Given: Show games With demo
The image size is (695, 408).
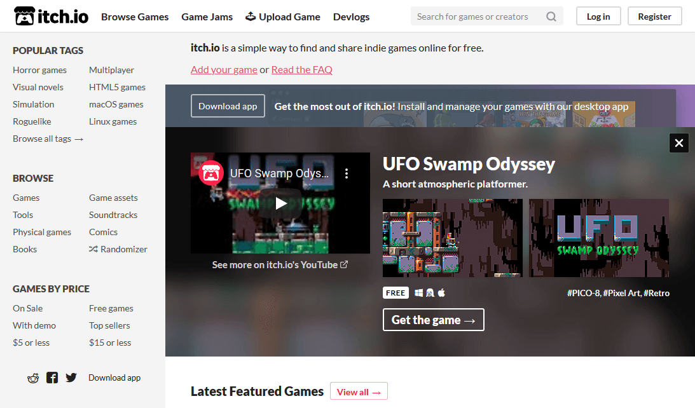Looking at the screenshot, I should click(x=34, y=325).
